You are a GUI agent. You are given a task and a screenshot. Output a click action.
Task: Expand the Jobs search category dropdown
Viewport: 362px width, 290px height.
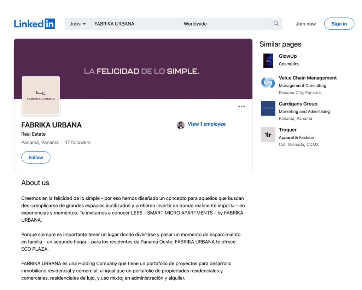[x=78, y=24]
